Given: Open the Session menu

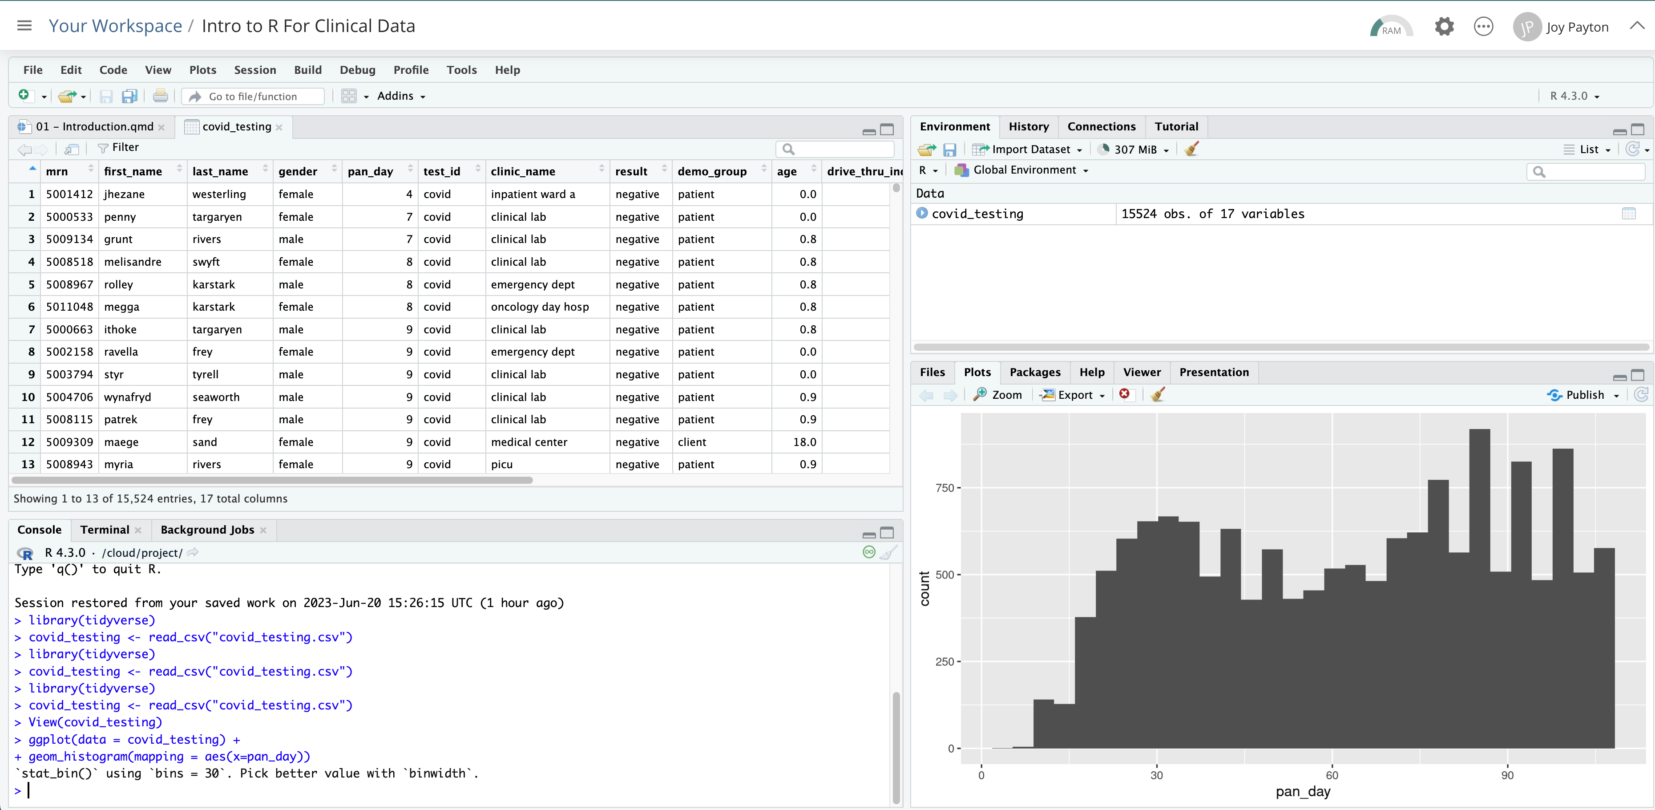Looking at the screenshot, I should pyautogui.click(x=254, y=70).
